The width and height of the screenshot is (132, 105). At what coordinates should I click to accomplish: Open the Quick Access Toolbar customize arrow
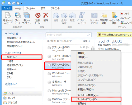(x=22, y=3)
